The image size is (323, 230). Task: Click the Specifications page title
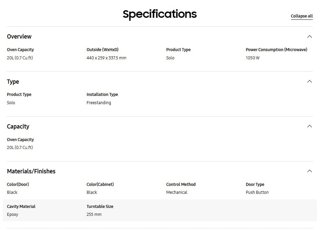click(160, 14)
